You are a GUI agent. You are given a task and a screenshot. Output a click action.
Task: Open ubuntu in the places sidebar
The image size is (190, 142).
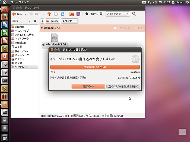(24, 27)
